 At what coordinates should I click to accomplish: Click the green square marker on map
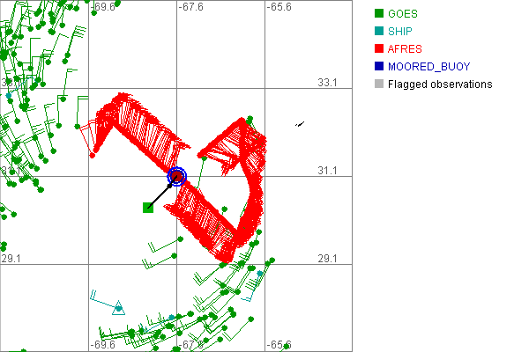click(x=148, y=208)
